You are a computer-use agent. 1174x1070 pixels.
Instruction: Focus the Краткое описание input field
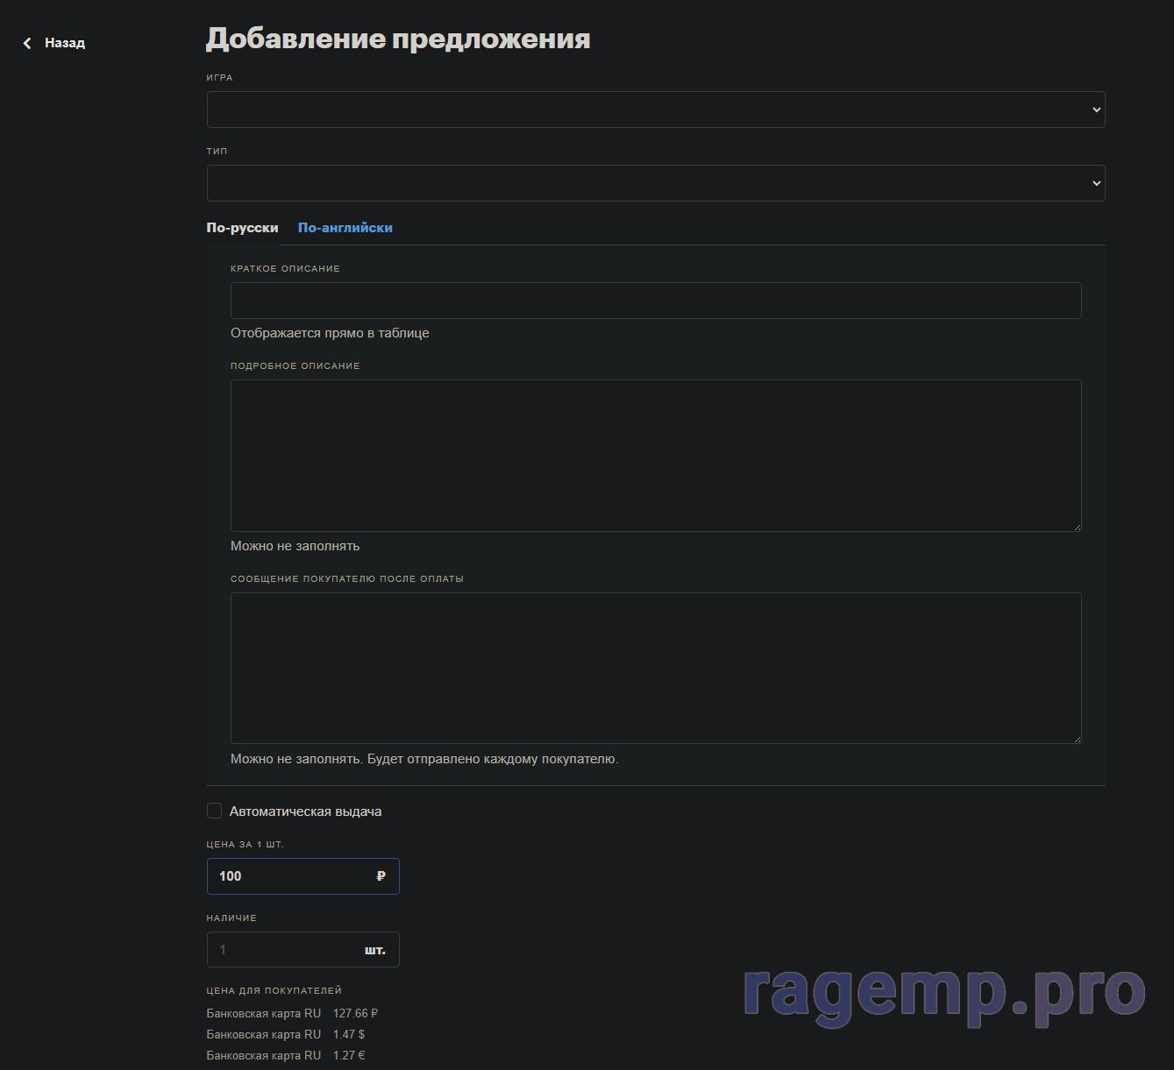point(656,301)
